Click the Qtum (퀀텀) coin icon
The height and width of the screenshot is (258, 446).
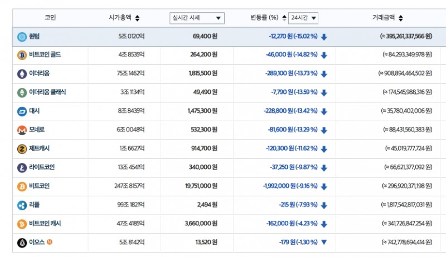tap(22, 37)
